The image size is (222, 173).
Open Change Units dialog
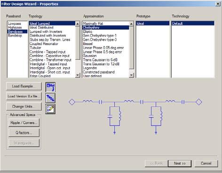[24, 106]
